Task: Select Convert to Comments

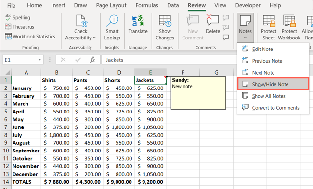Action: click(x=273, y=108)
